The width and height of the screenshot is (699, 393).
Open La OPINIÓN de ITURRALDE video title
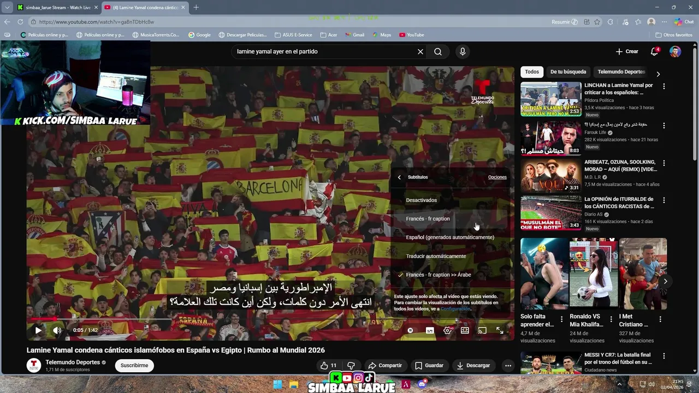tap(619, 203)
